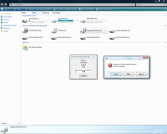The width and height of the screenshot is (167, 134).
Task: Click the Floppy Disk Drive (A:) icon
Action: pos(83,31)
